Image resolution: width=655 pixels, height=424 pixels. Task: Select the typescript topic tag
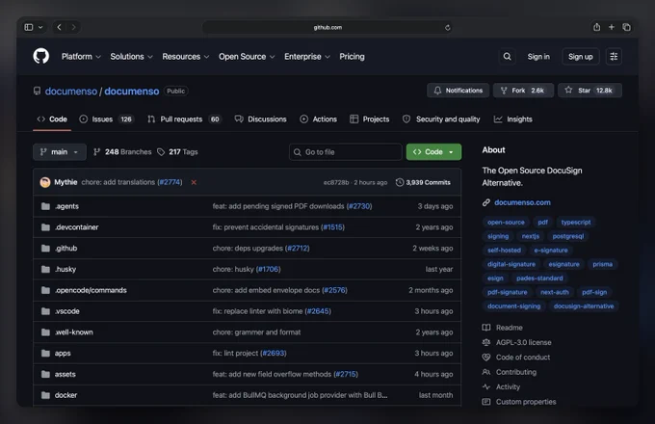pyautogui.click(x=576, y=223)
